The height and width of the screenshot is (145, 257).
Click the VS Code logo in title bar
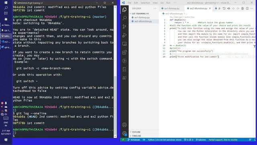click(x=123, y=3)
